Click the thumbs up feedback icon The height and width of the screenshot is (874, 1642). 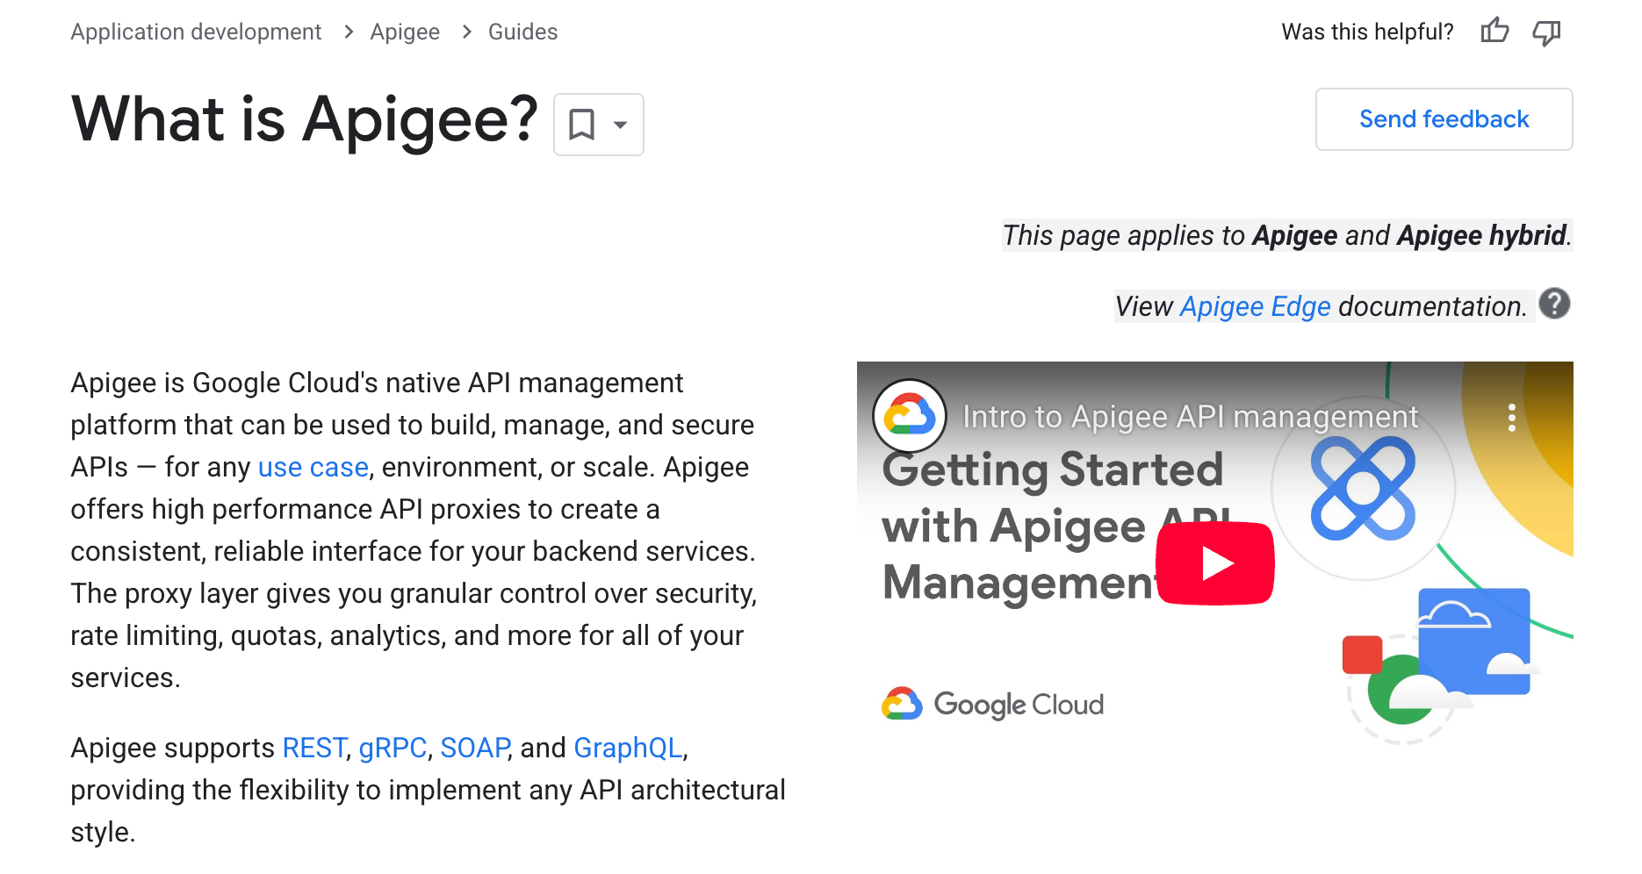coord(1494,31)
